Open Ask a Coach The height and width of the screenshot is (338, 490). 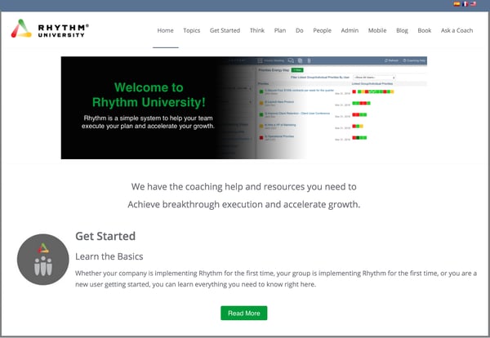coord(457,30)
